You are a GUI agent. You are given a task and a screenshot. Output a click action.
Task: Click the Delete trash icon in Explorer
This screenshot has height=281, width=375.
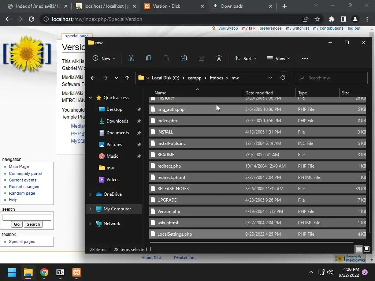219,58
